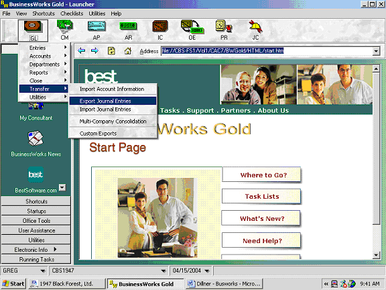Choose Multi-Company Consolidation

pos(113,122)
